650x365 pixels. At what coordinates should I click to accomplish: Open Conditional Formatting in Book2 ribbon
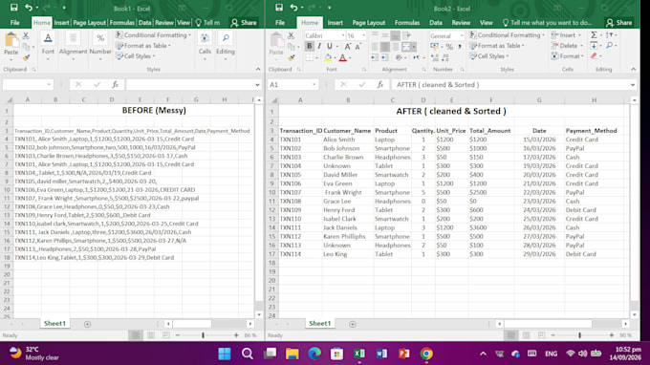coord(507,35)
